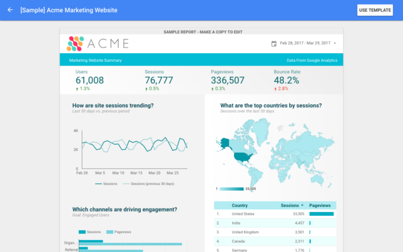Click the ACME logo
The image size is (403, 252).
98,43
